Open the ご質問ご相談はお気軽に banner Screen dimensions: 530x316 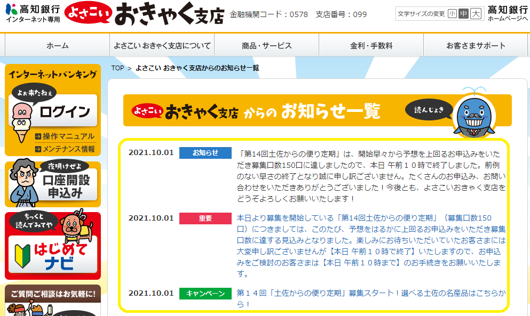53,300
